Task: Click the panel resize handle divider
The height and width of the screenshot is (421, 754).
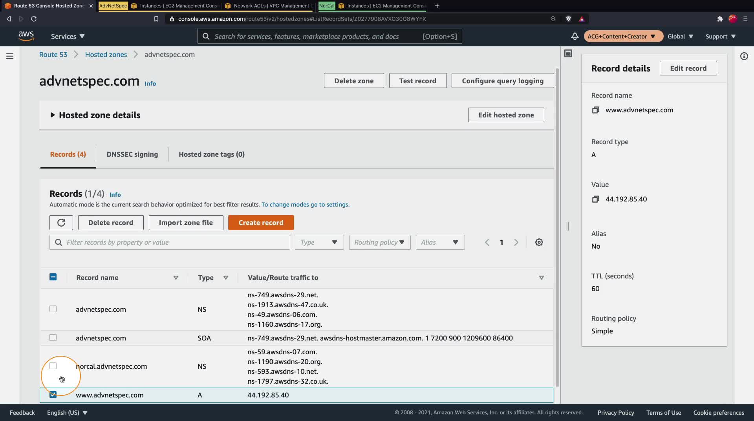Action: (567, 226)
